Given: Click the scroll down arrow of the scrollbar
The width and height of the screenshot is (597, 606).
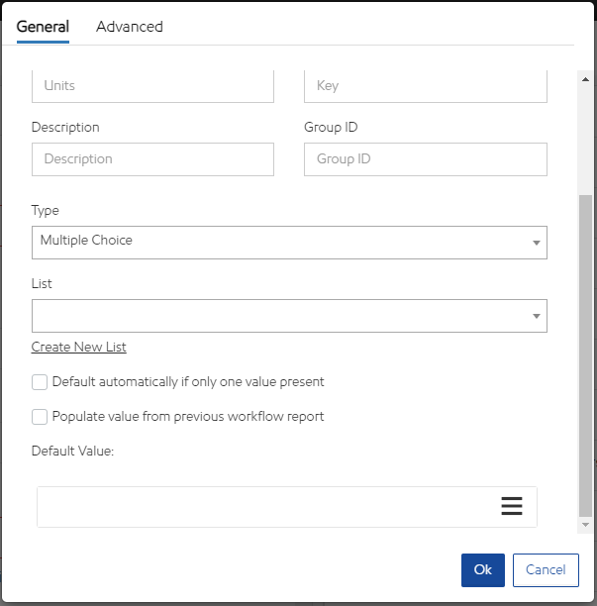Looking at the screenshot, I should (x=585, y=524).
